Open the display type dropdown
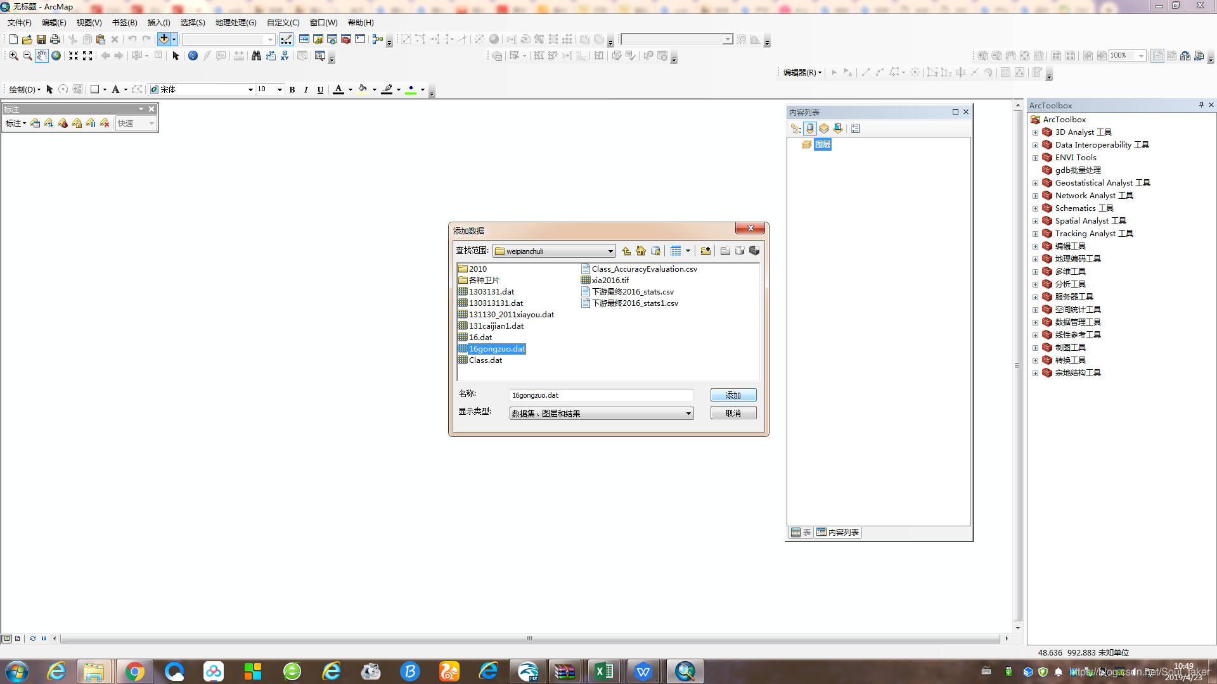 point(688,414)
